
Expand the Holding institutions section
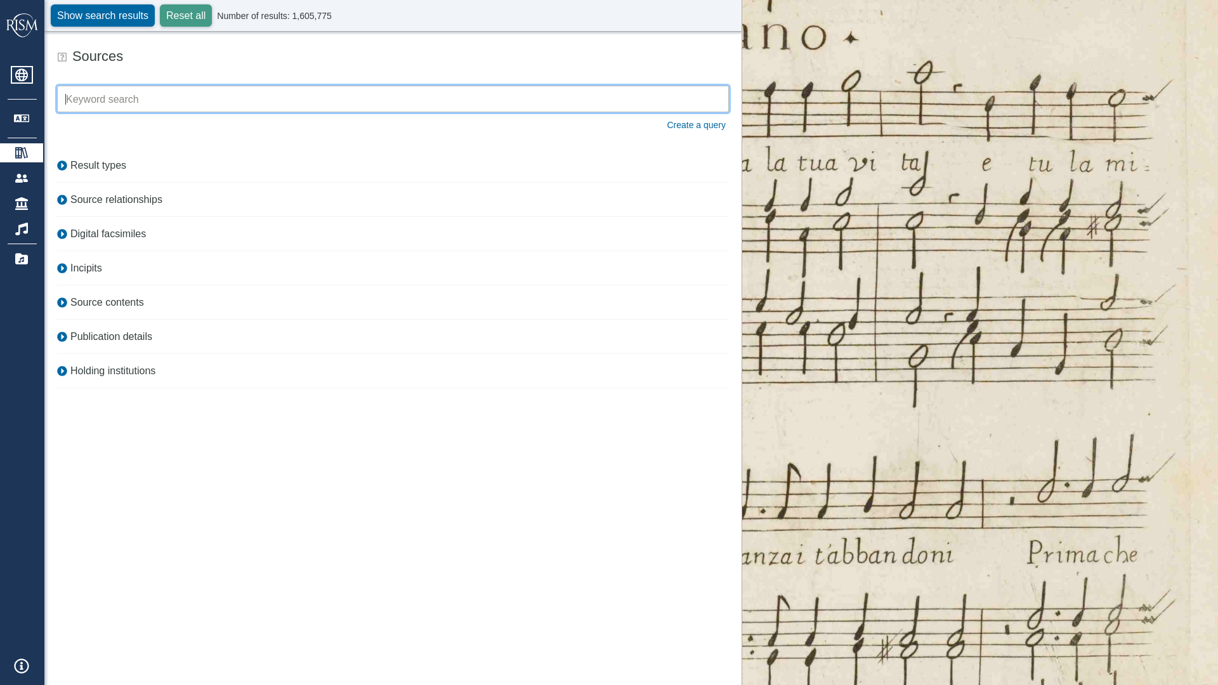tap(112, 371)
